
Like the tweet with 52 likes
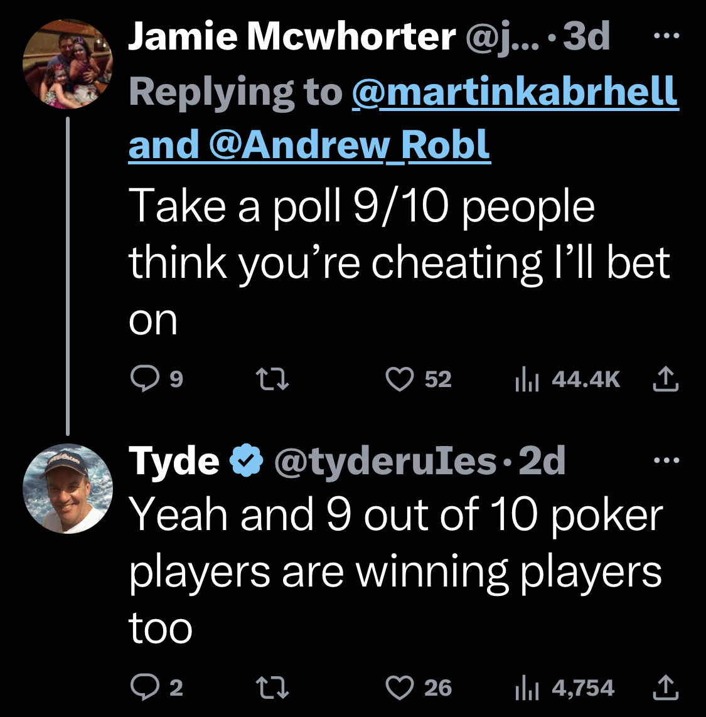[418, 379]
